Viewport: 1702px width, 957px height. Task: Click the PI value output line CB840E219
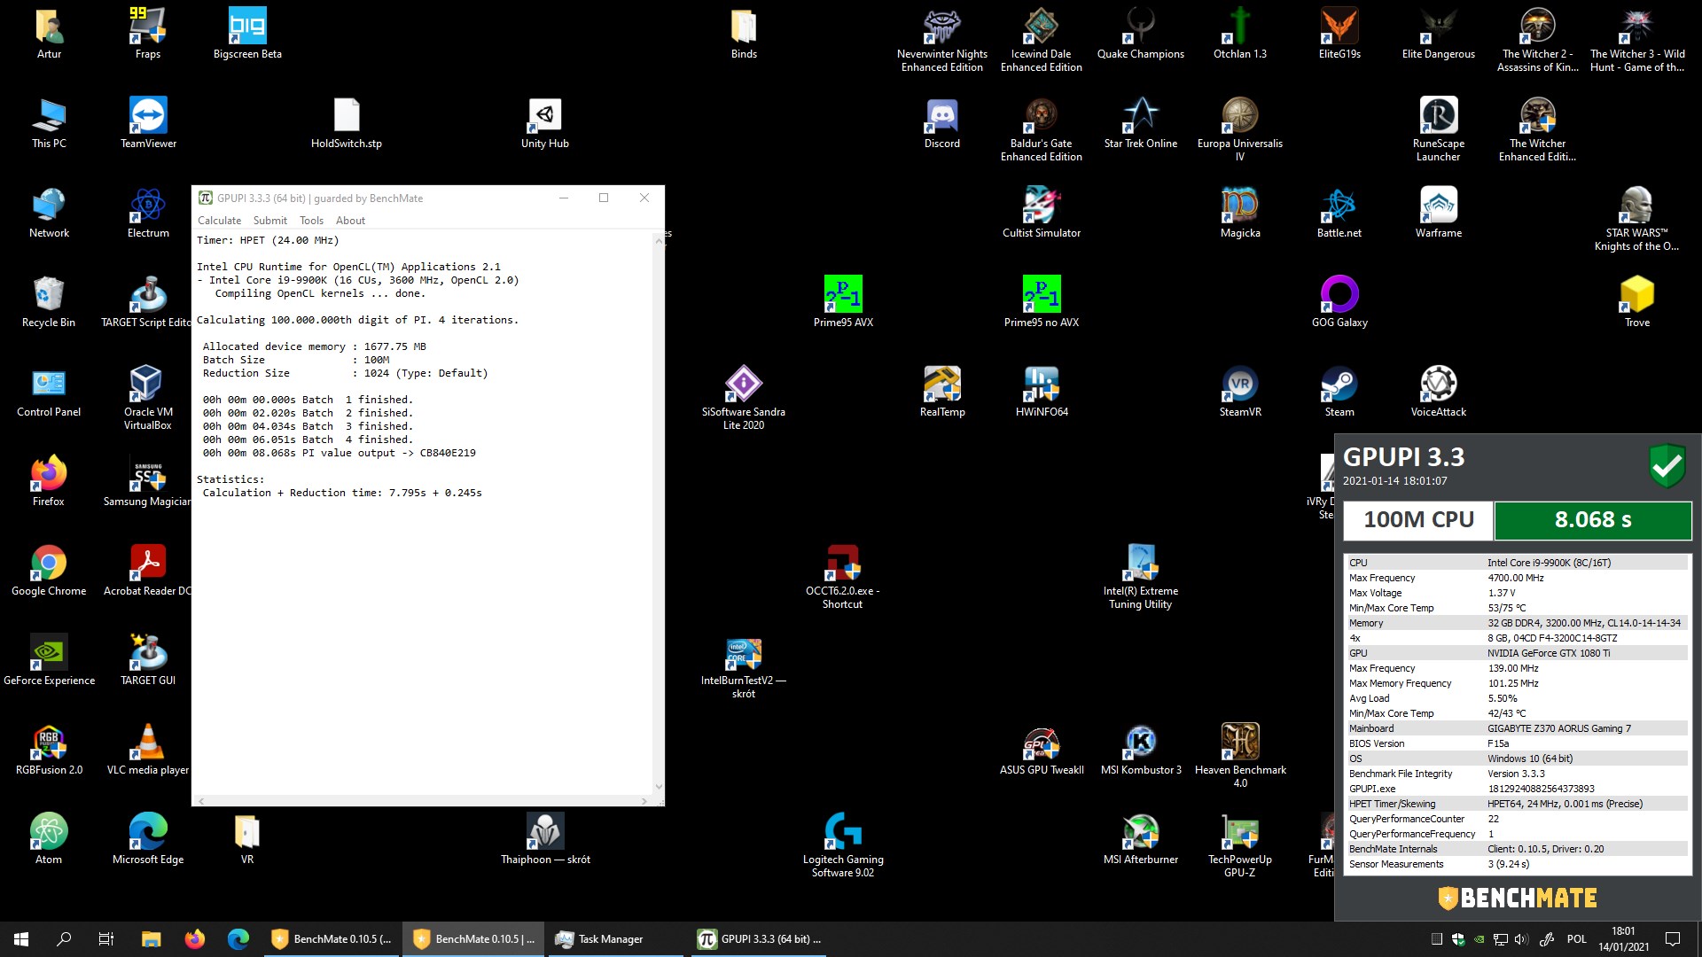click(340, 454)
